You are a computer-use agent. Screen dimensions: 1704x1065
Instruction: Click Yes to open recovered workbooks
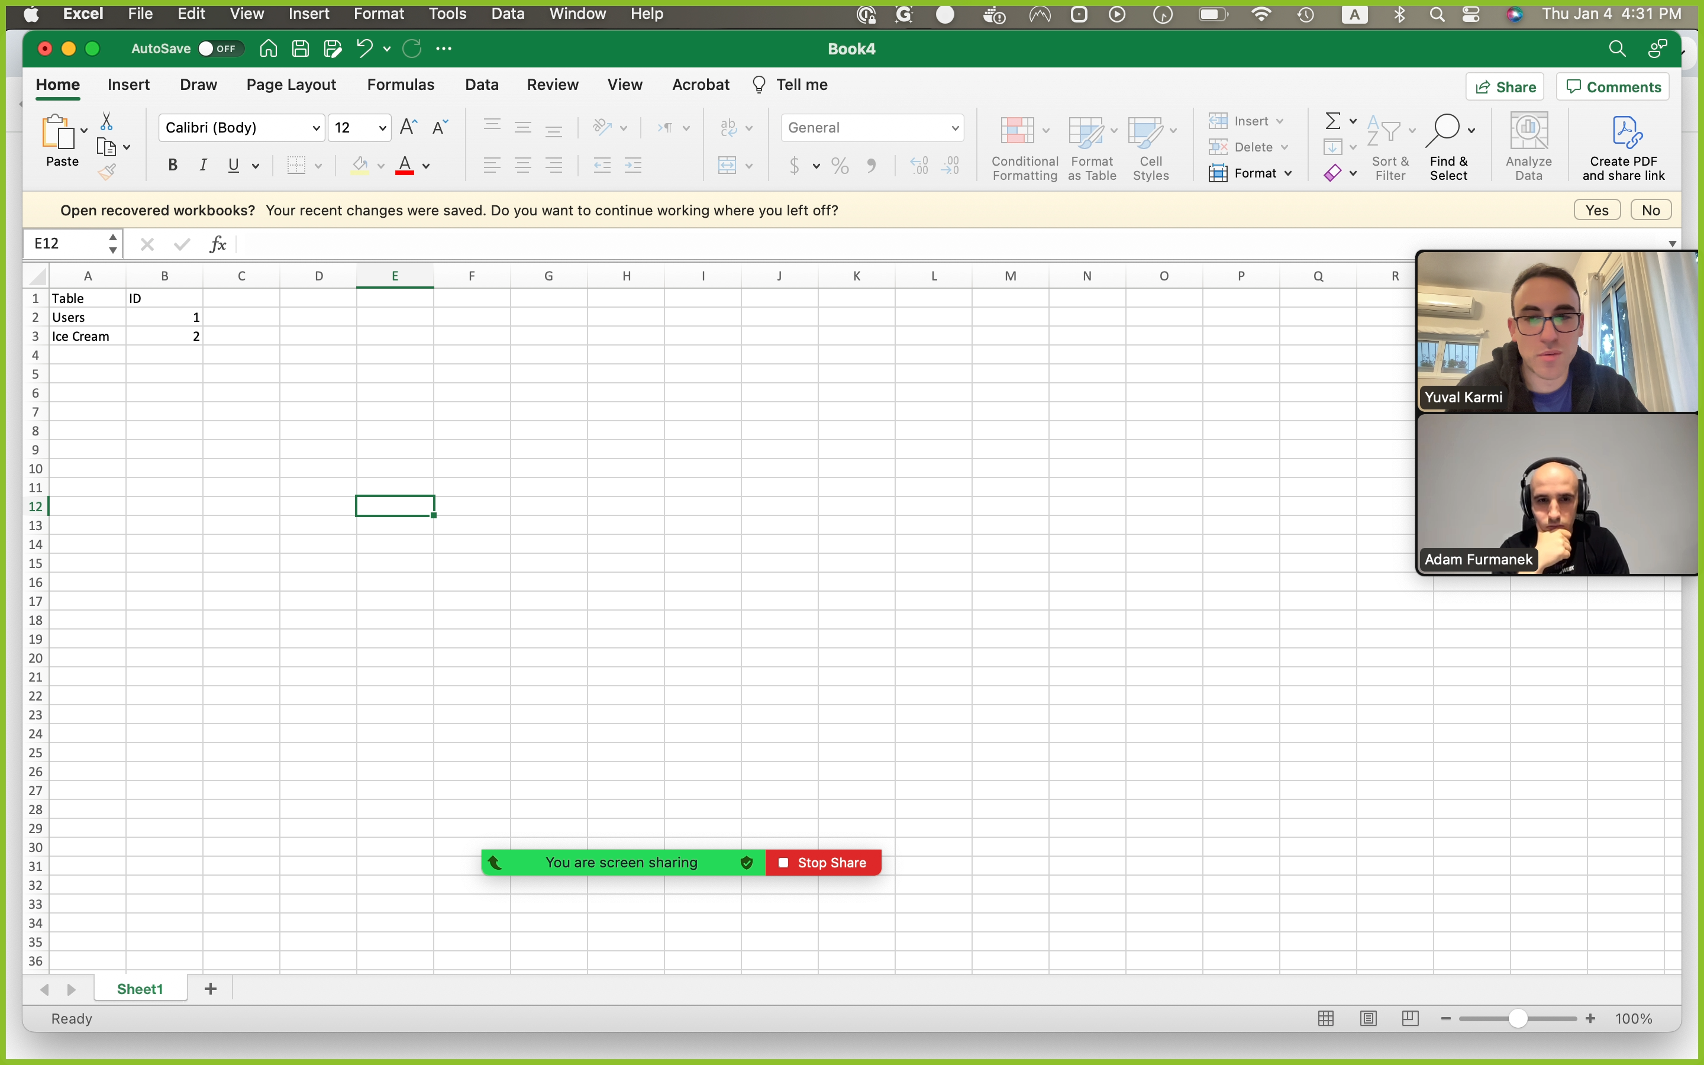pyautogui.click(x=1596, y=210)
